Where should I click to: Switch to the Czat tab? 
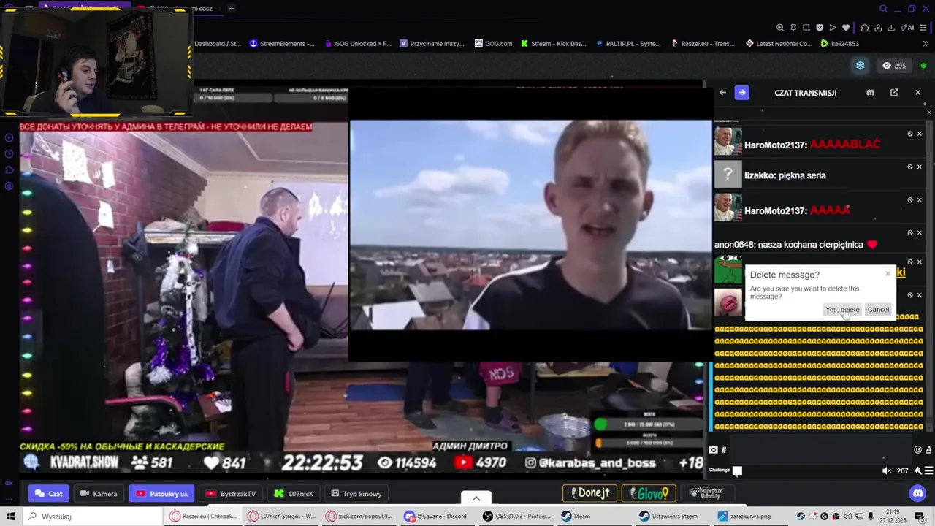[x=49, y=494]
